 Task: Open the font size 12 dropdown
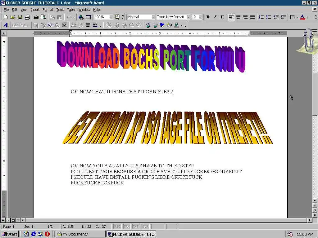pos(200,17)
